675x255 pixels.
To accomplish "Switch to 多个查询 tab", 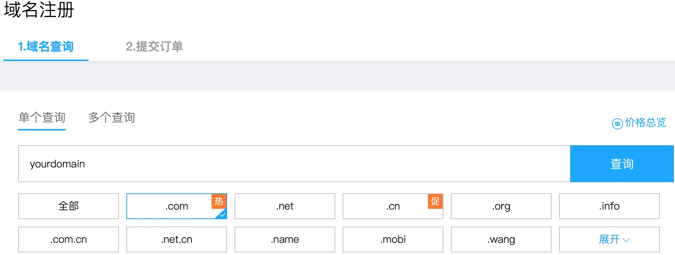I will click(x=112, y=118).
